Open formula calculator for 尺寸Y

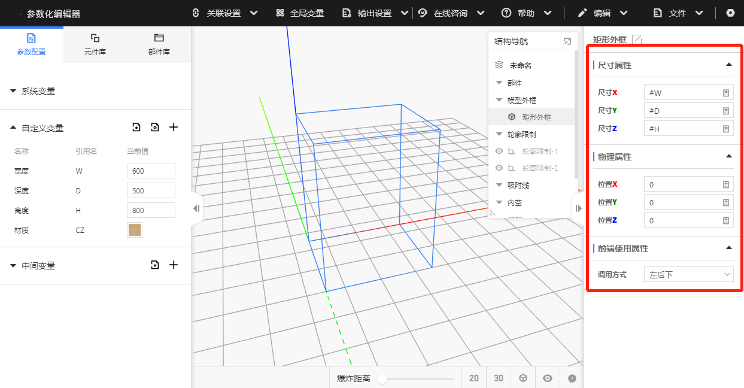pyautogui.click(x=725, y=111)
